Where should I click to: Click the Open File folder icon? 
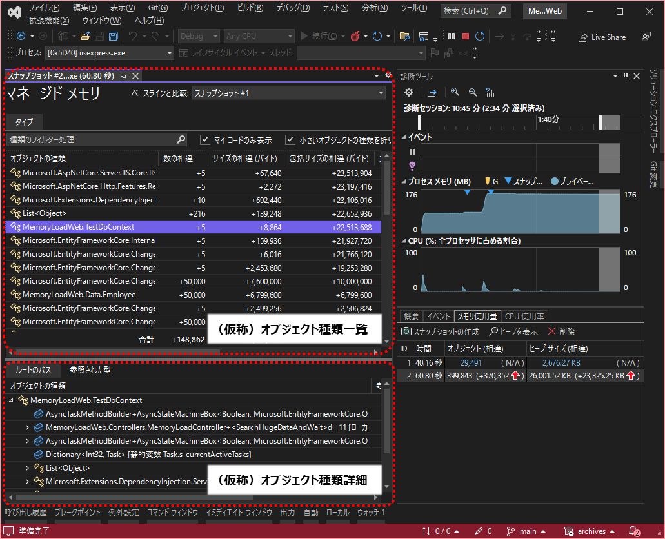click(x=85, y=37)
